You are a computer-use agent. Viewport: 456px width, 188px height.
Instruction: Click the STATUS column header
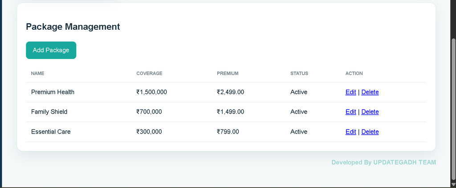click(299, 74)
